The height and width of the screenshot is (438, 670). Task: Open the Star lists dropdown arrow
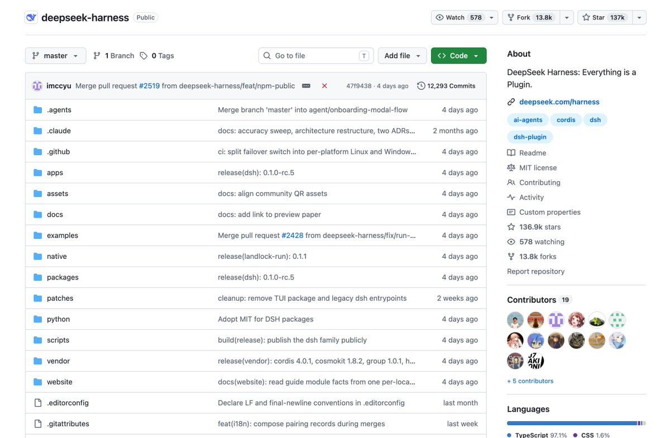640,17
